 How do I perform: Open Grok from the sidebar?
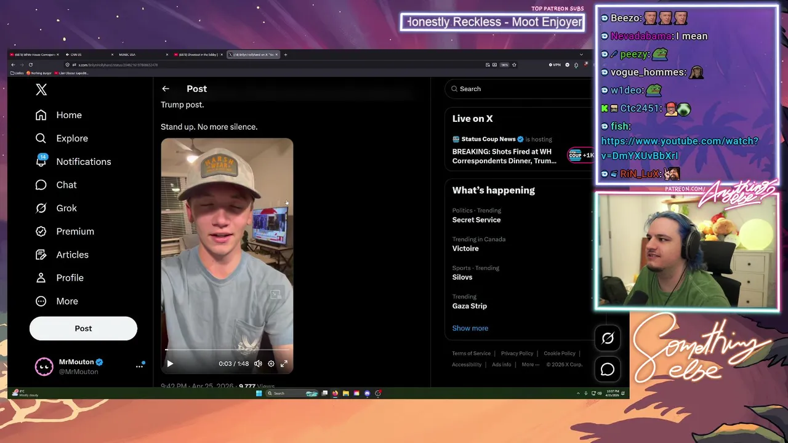(x=56, y=208)
